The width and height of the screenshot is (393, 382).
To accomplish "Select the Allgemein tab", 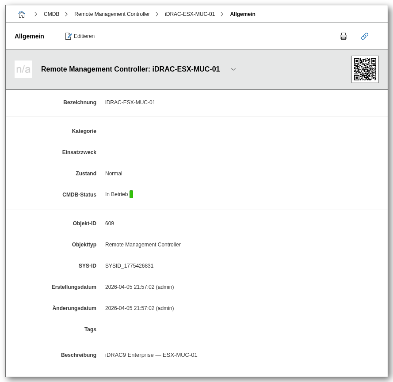I will pyautogui.click(x=29, y=36).
